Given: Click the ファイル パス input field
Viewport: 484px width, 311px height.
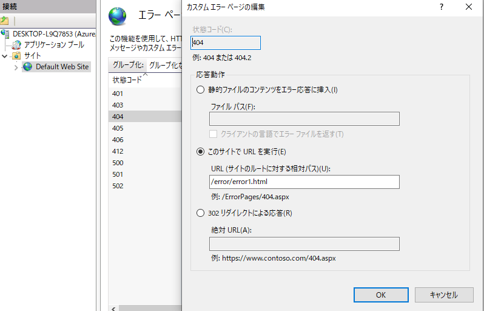Looking at the screenshot, I should [x=304, y=118].
